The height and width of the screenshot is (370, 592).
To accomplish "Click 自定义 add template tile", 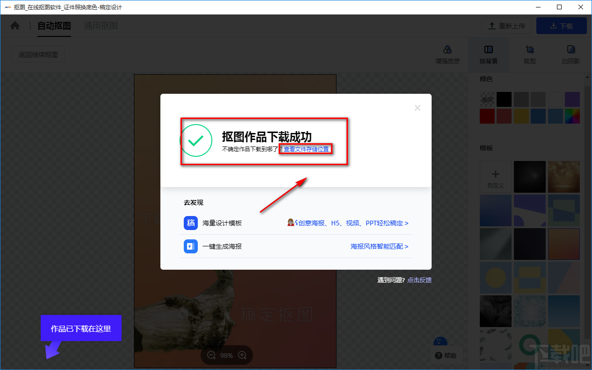I will (496, 177).
